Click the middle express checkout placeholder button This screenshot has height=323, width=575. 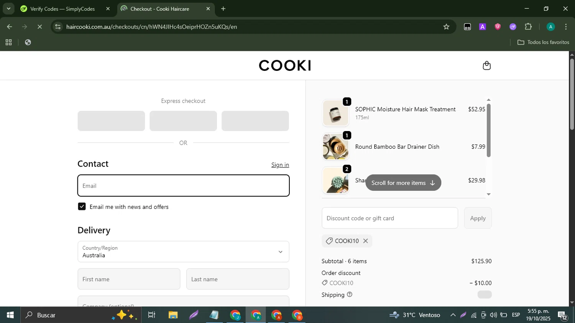coord(183,121)
